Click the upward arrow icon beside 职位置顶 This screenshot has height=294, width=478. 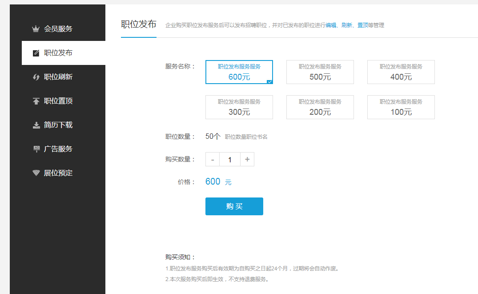coord(36,101)
